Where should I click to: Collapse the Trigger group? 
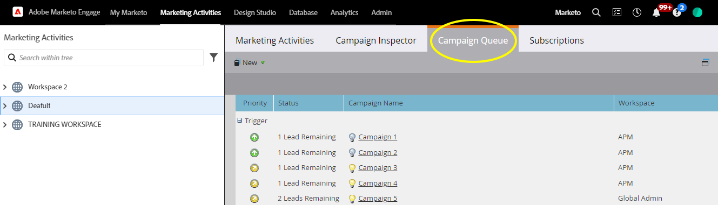(x=239, y=121)
